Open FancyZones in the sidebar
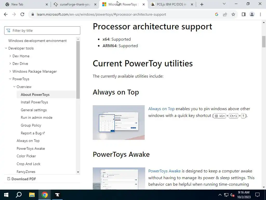Viewport: 266px width, 200px height. pyautogui.click(x=26, y=172)
